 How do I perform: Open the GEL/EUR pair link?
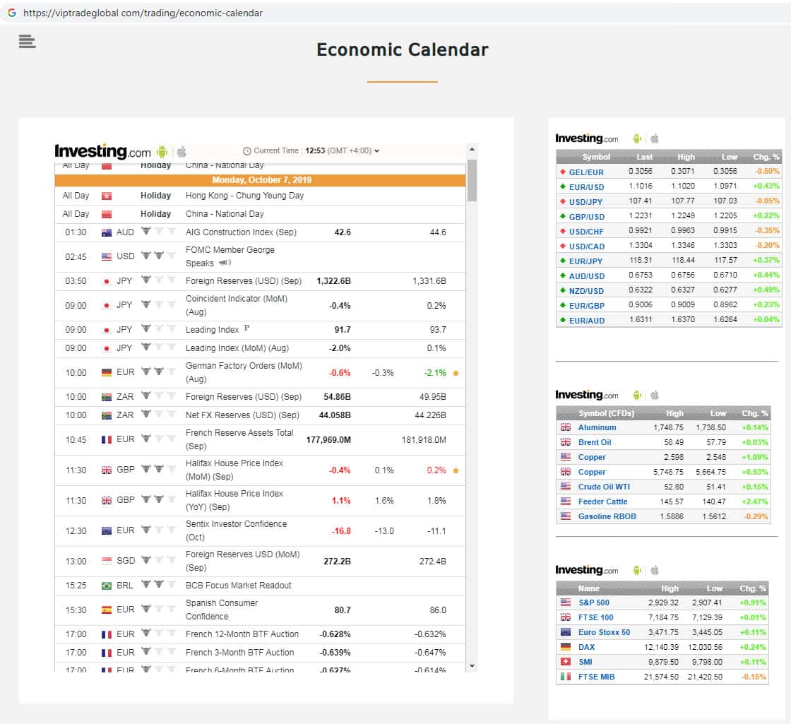click(x=586, y=172)
